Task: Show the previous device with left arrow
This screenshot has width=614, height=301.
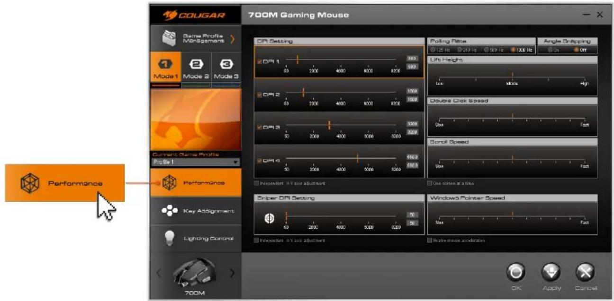Action: click(159, 273)
